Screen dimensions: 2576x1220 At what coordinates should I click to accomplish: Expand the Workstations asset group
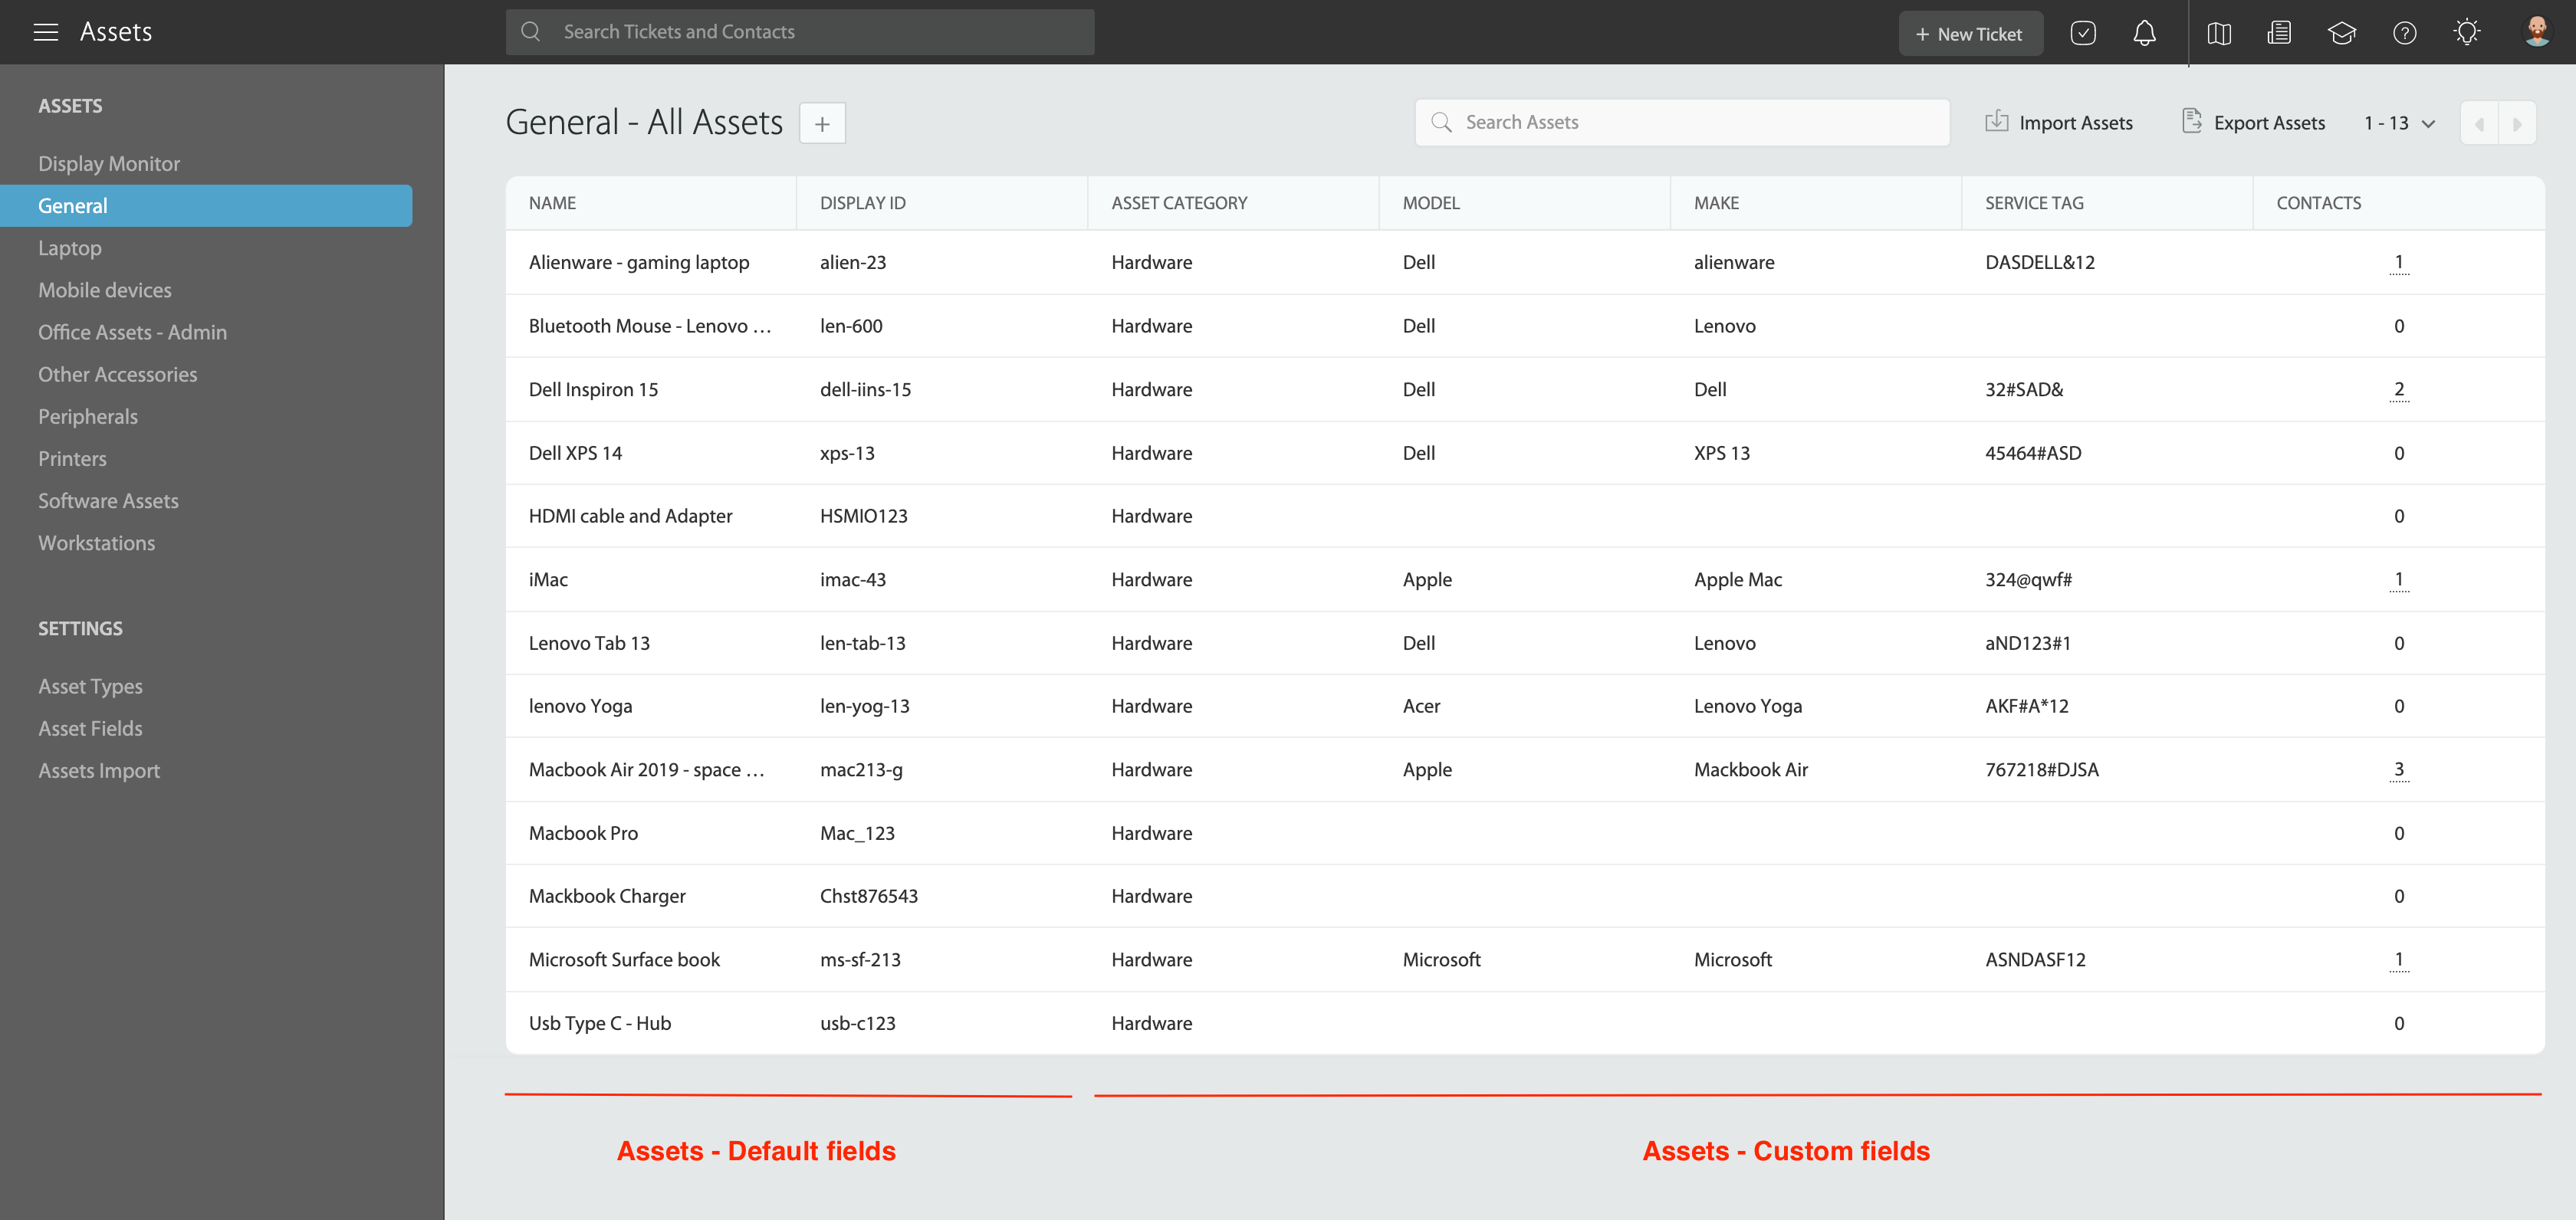coord(97,542)
